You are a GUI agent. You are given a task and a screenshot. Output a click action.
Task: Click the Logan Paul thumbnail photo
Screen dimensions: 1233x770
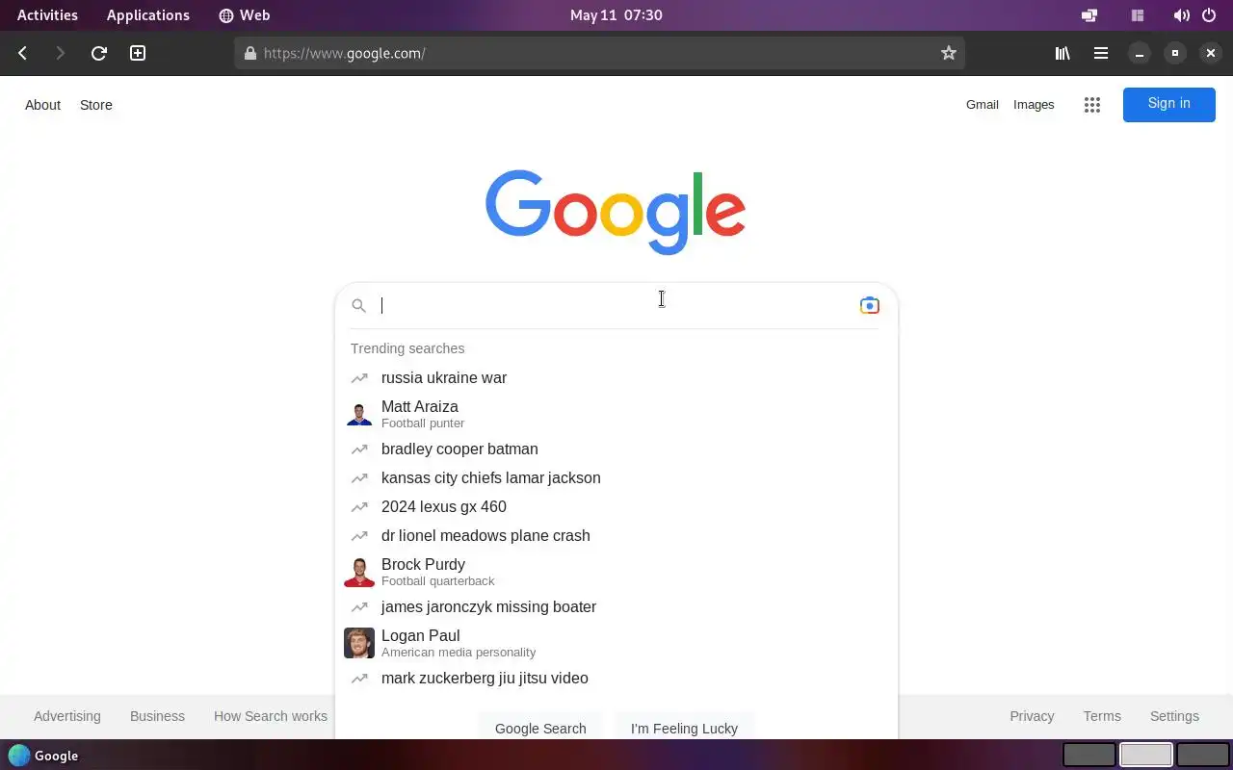point(359,643)
